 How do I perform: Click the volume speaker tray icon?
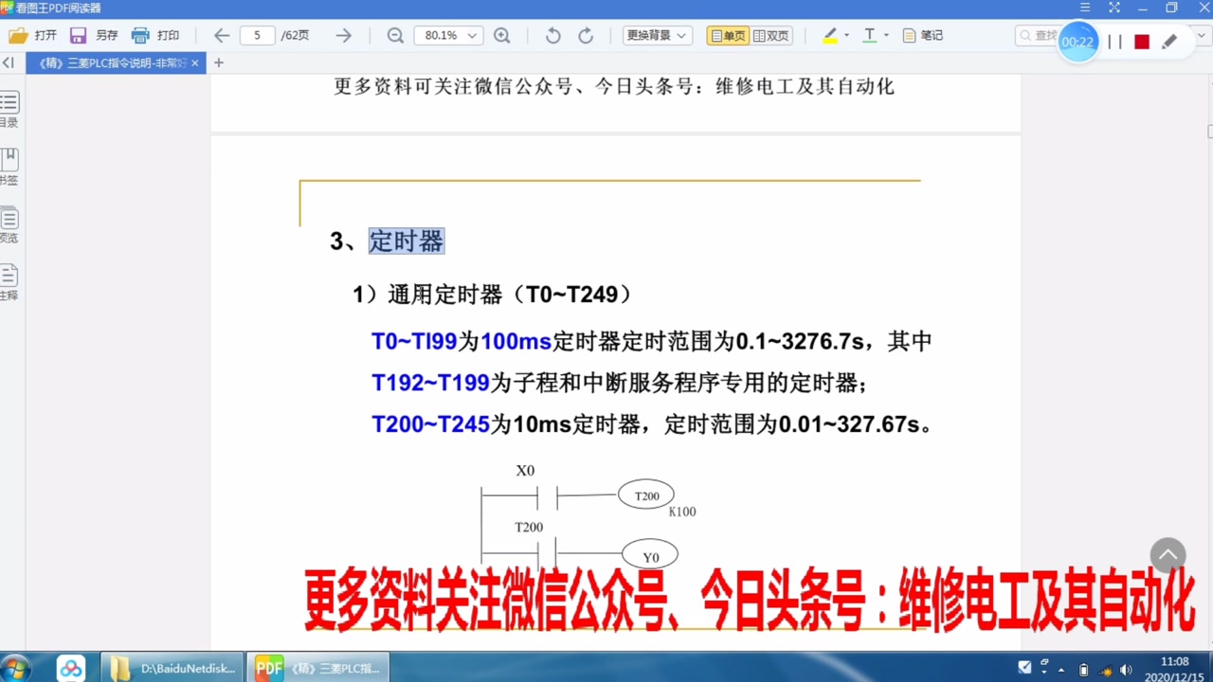point(1126,670)
